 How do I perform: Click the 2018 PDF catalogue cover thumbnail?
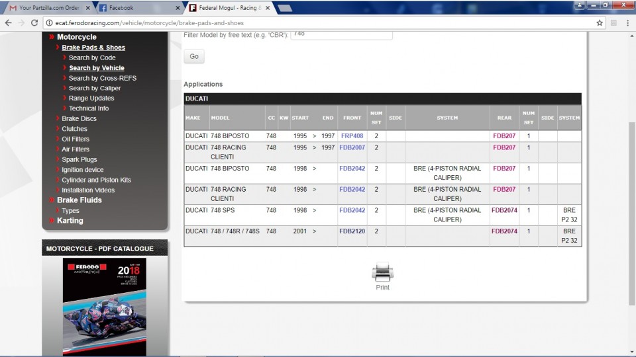105,307
